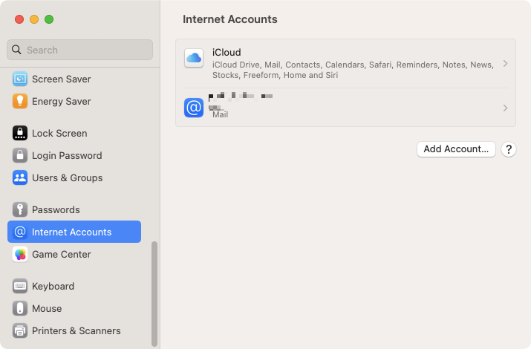Click the Users & Groups people icon

click(20, 177)
